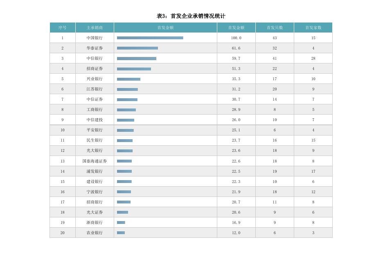The width and height of the screenshot is (383, 271).
Task: Click the 序号 cell of the 农业银行 row
Action: (63, 233)
